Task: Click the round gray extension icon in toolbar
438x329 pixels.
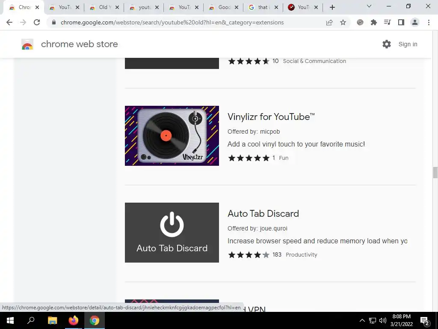Action: [x=360, y=22]
